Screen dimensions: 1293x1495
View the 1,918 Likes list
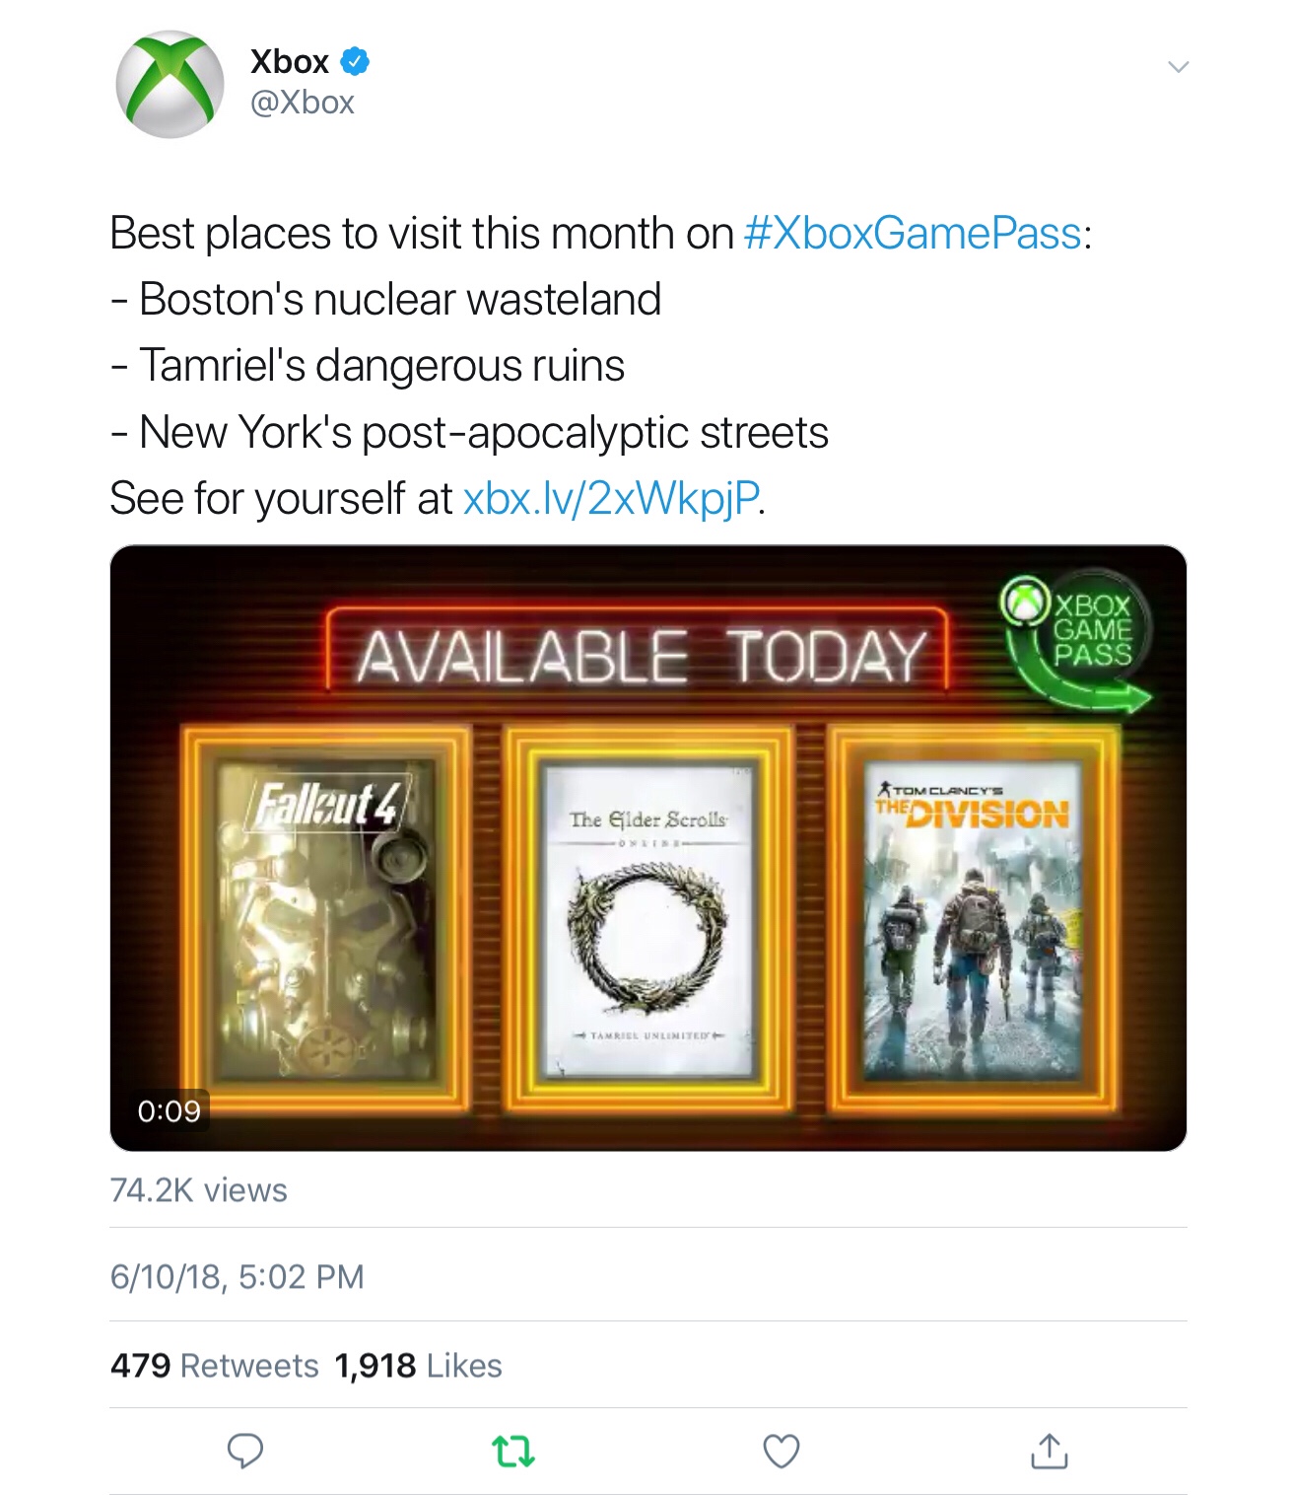(x=419, y=1366)
